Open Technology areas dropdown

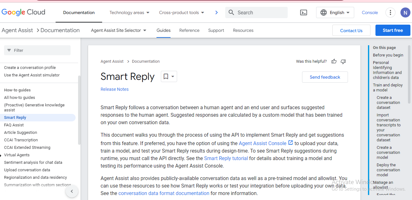129,12
